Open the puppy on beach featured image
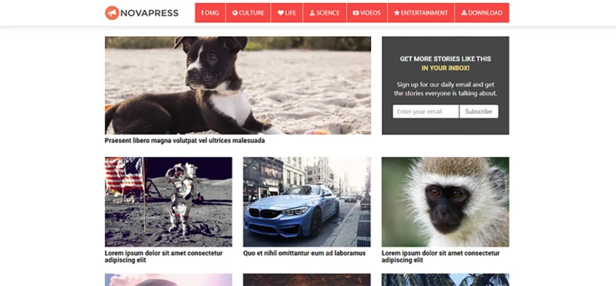Image resolution: width=616 pixels, height=286 pixels. pyautogui.click(x=238, y=85)
